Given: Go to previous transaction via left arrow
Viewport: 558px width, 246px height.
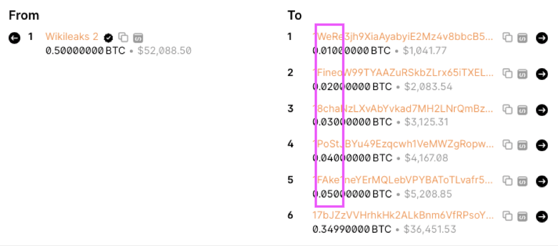Looking at the screenshot, I should [x=14, y=37].
